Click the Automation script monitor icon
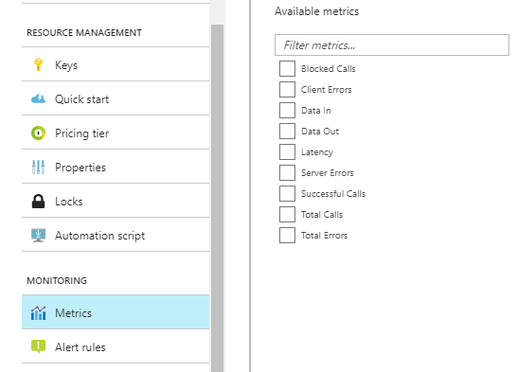517x372 pixels. pyautogui.click(x=38, y=236)
